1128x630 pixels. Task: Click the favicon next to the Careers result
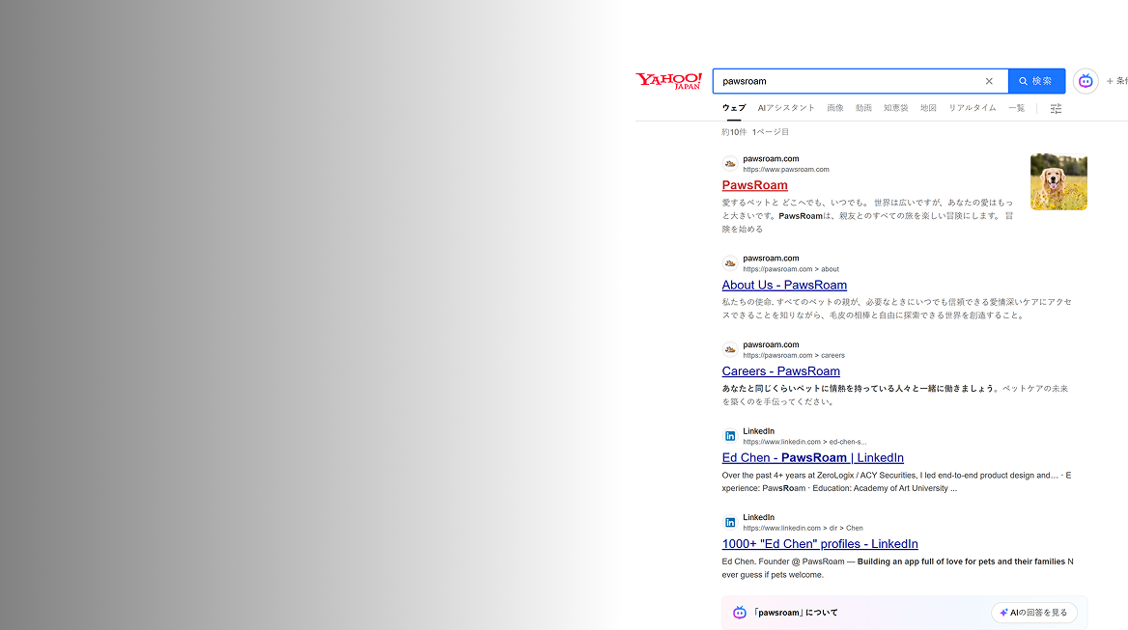(x=730, y=349)
